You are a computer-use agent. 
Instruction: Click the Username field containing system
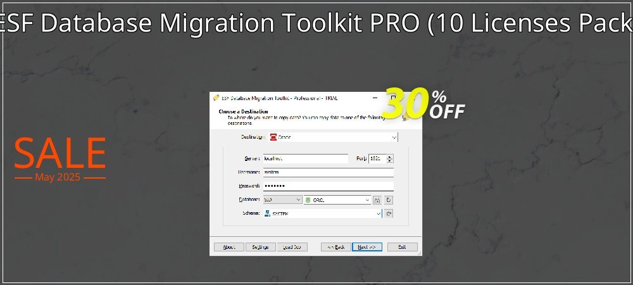tap(328, 172)
